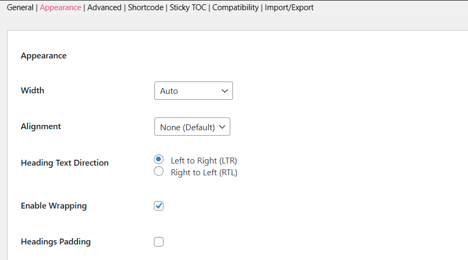Click the Enable Wrapping label

pos(54,206)
